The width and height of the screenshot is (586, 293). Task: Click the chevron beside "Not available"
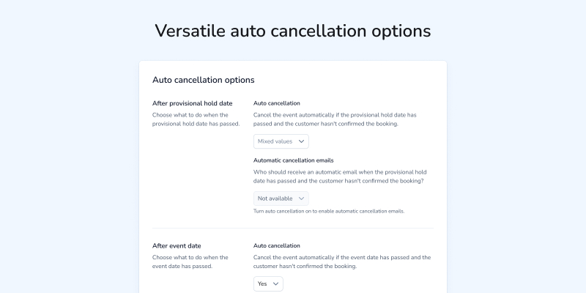pos(301,199)
